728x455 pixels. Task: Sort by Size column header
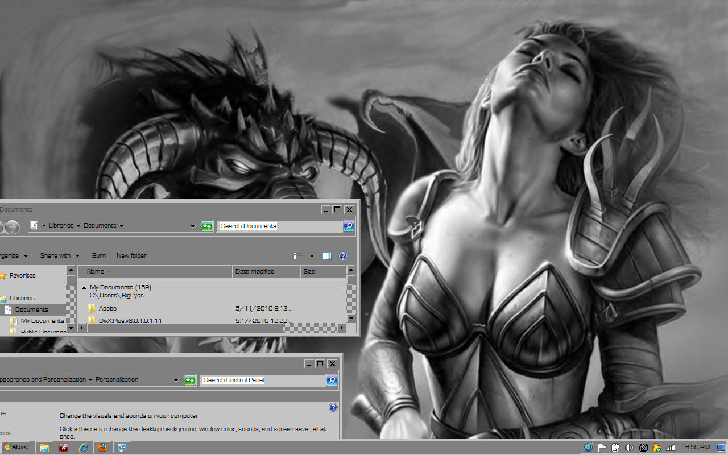[323, 271]
